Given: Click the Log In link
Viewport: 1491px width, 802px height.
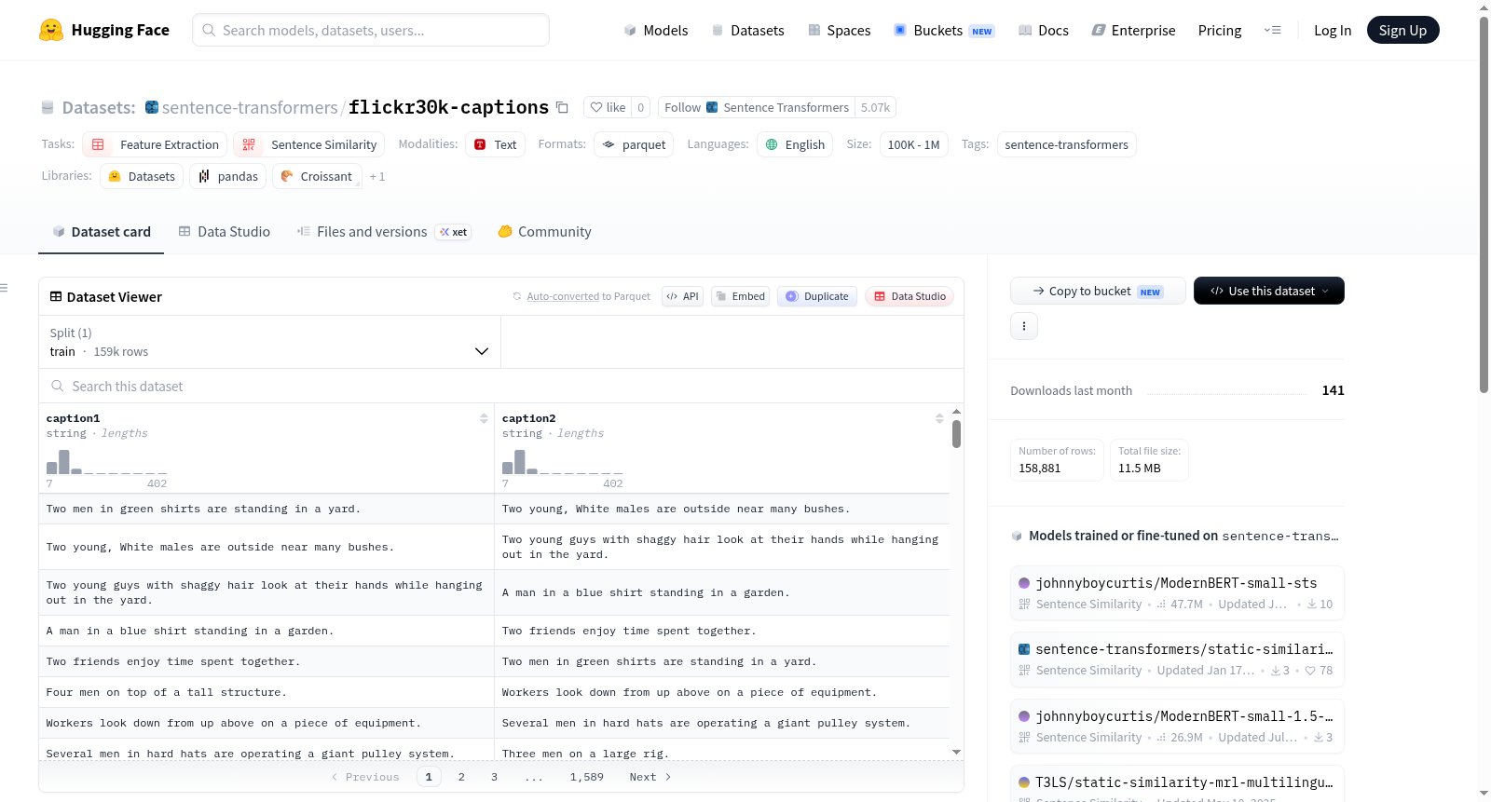Looking at the screenshot, I should pos(1333,30).
